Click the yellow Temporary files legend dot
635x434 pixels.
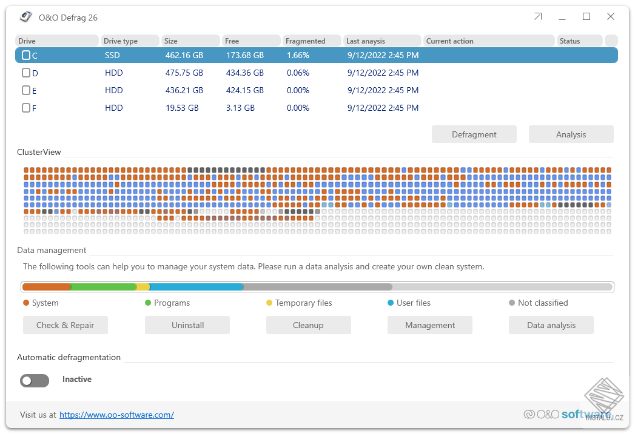(269, 303)
